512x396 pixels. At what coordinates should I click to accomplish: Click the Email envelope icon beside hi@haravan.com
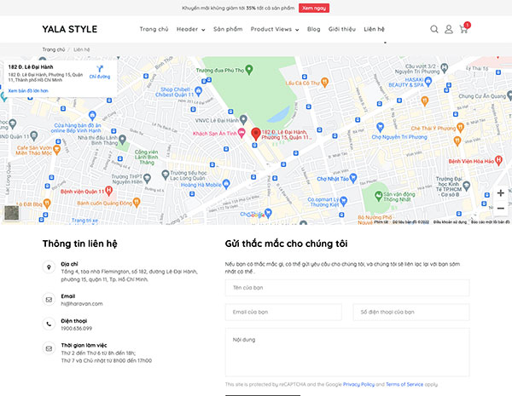[49, 300]
